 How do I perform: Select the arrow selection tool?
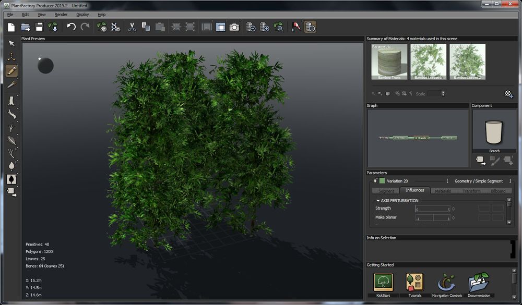(x=11, y=43)
